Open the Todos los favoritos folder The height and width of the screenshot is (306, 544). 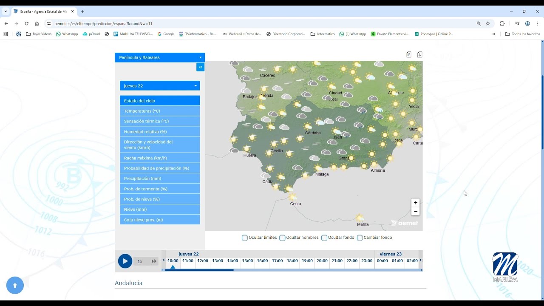[x=522, y=34]
